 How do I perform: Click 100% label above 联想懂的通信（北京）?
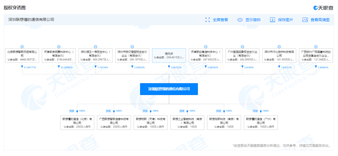pyautogui.click(x=82, y=111)
